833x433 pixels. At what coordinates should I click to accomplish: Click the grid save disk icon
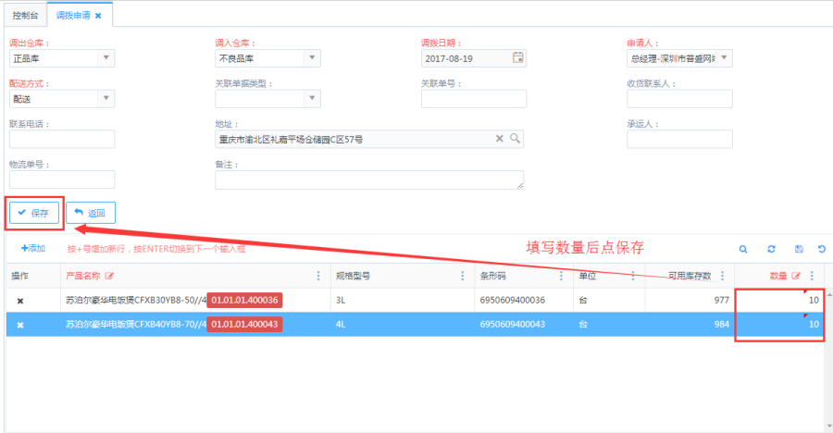tap(798, 249)
